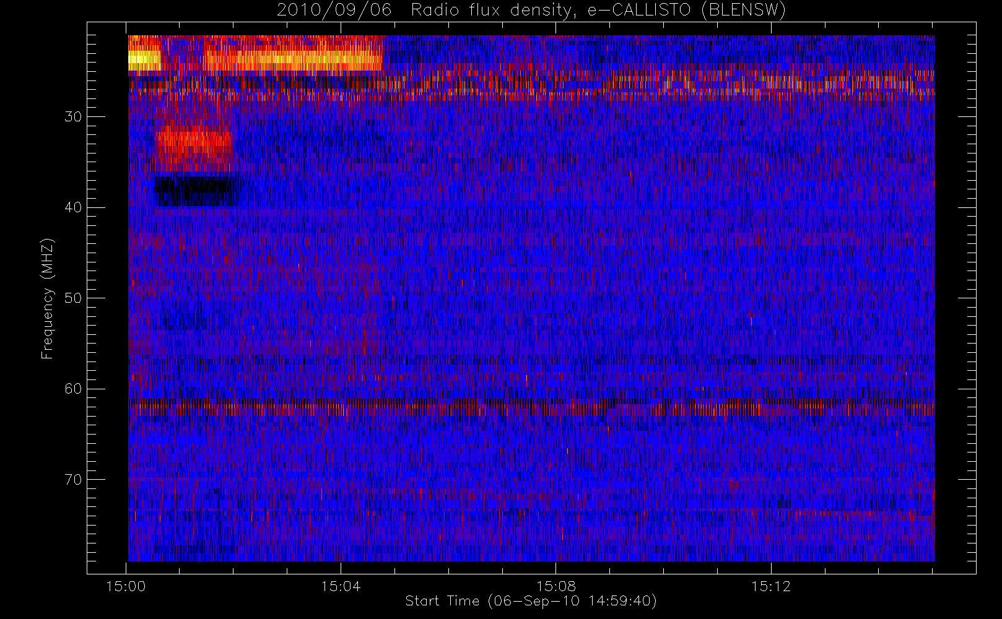The image size is (1002, 619).
Task: Click the 50 frequency tick label
Action: pos(73,298)
